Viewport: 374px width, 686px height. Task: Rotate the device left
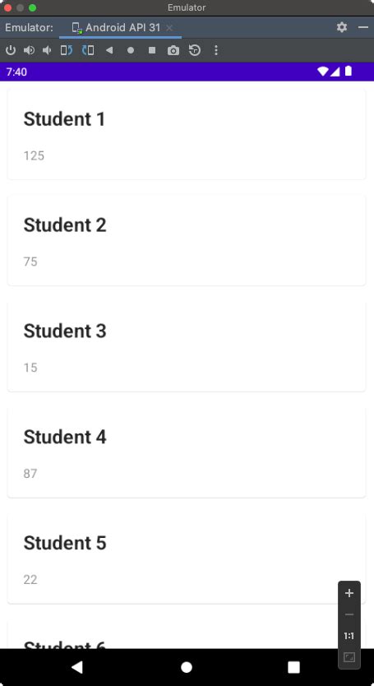click(x=67, y=50)
